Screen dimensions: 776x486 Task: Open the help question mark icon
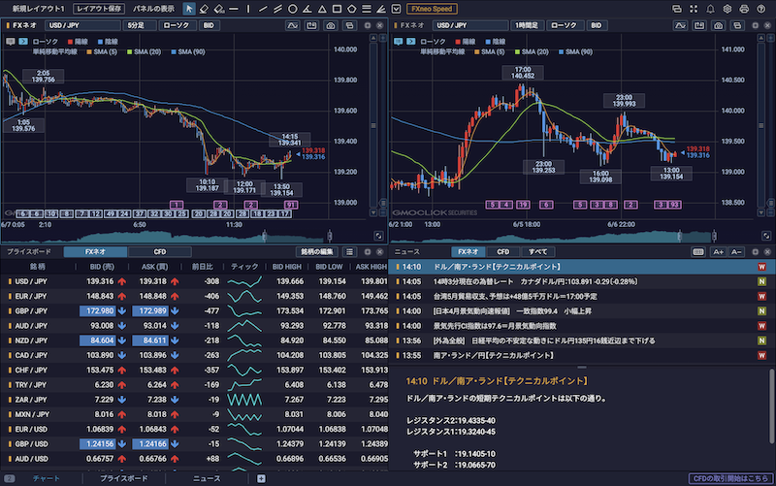pyautogui.click(x=761, y=9)
